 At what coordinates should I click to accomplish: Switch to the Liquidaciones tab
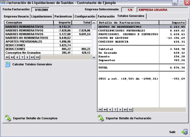(x=42, y=16)
